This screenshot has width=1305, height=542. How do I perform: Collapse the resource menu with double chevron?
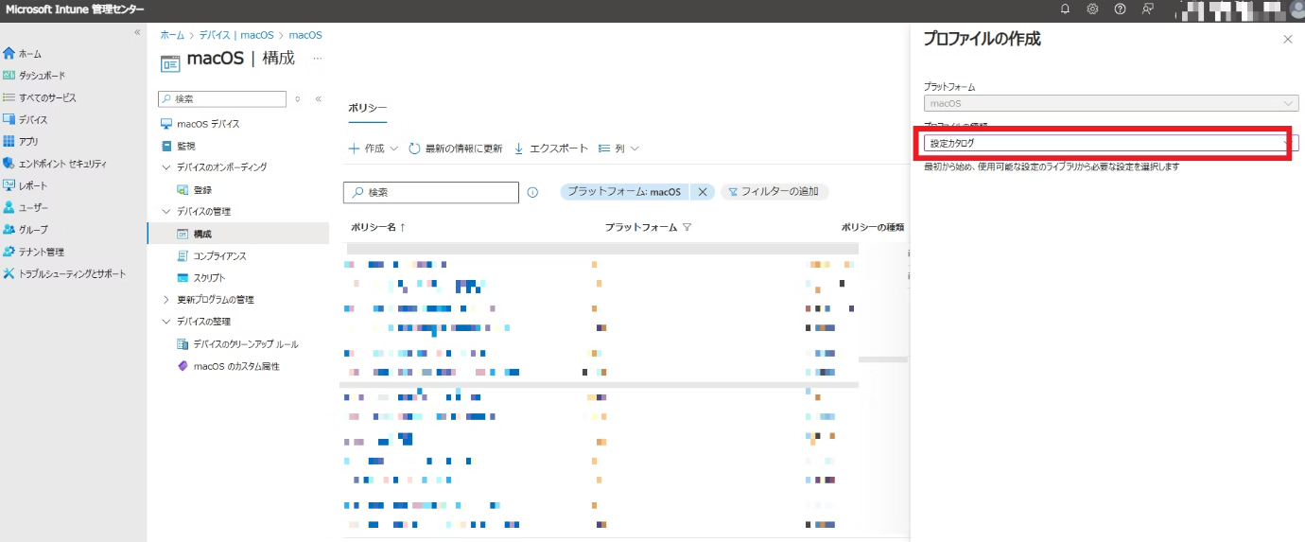318,98
